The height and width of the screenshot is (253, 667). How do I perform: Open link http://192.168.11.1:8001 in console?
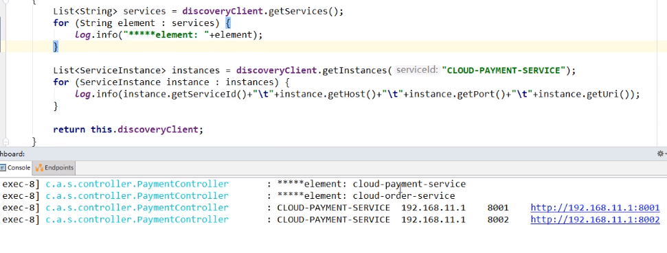pos(595,208)
